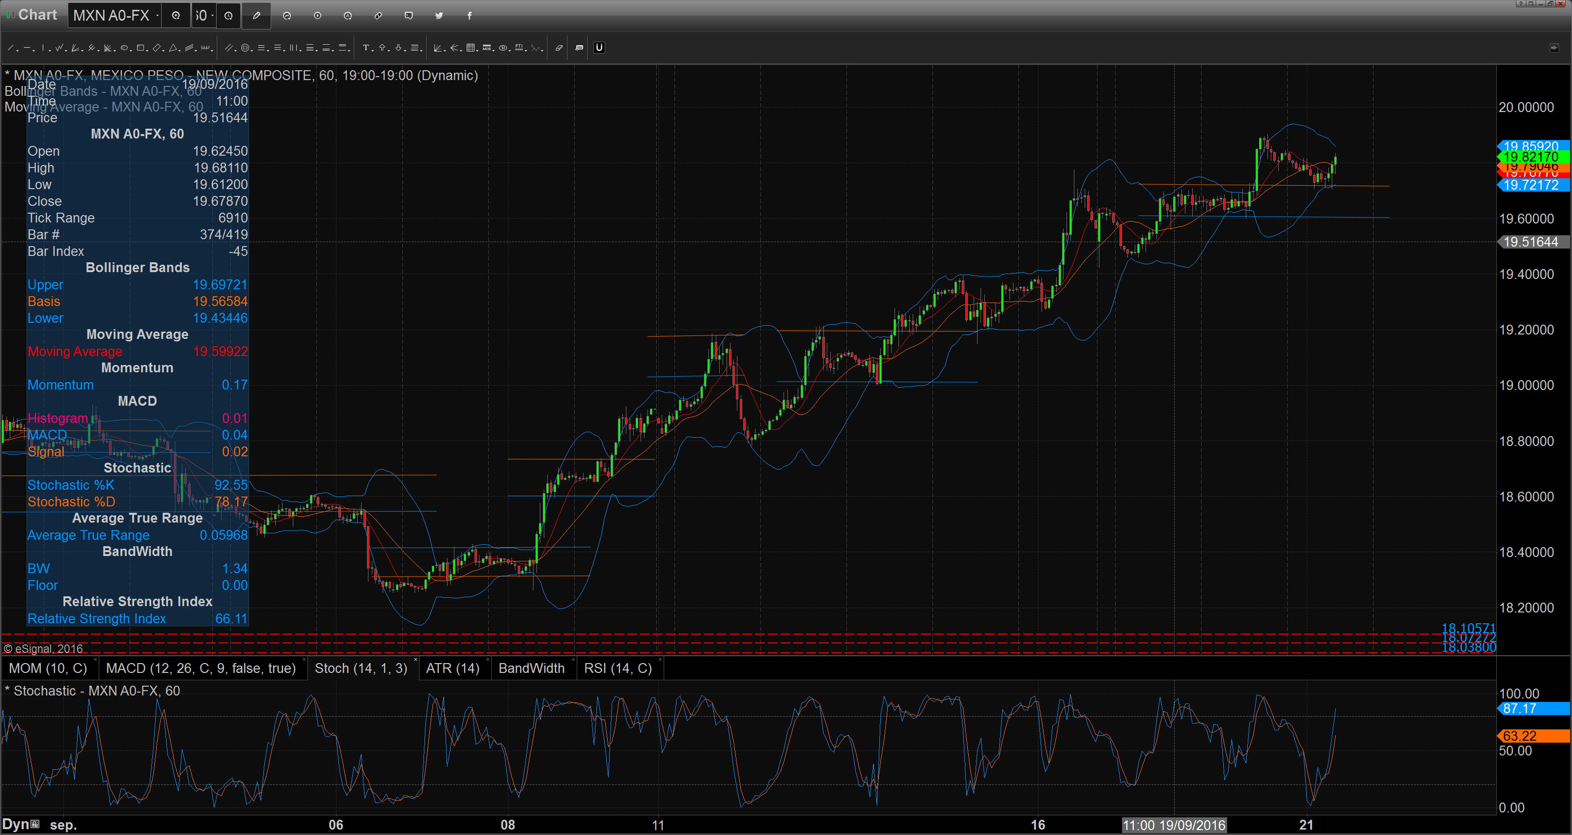This screenshot has height=835, width=1572.
Task: Click the 19.72172 blue lower band marker
Action: point(1534,185)
